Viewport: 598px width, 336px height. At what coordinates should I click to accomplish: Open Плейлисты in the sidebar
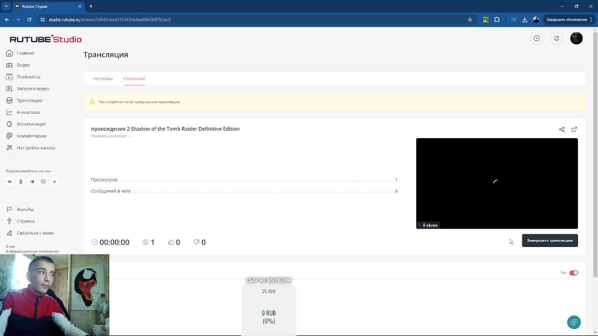pos(28,77)
